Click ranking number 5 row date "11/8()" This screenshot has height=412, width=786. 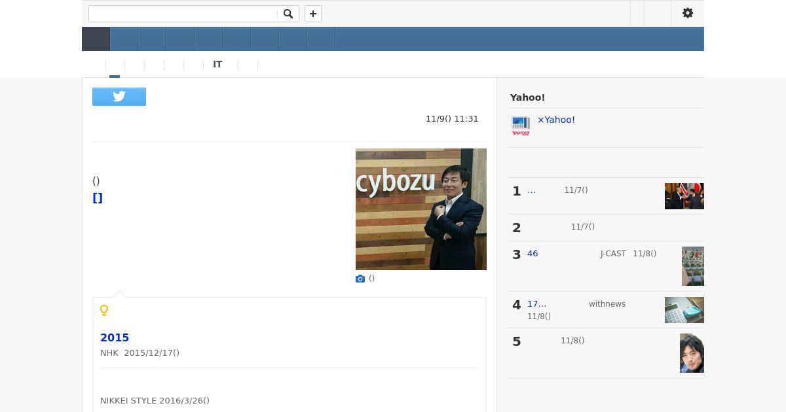click(x=572, y=341)
